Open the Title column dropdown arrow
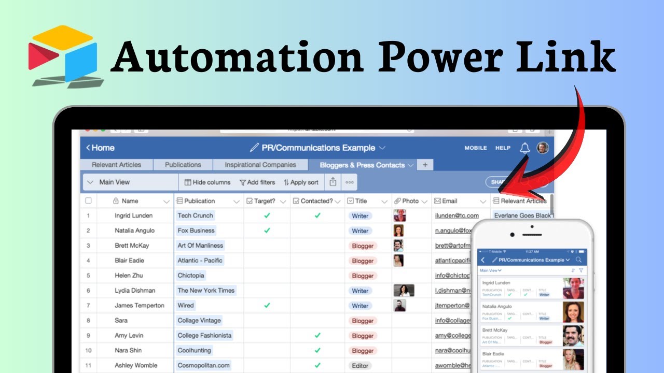Image resolution: width=664 pixels, height=373 pixels. (x=384, y=202)
